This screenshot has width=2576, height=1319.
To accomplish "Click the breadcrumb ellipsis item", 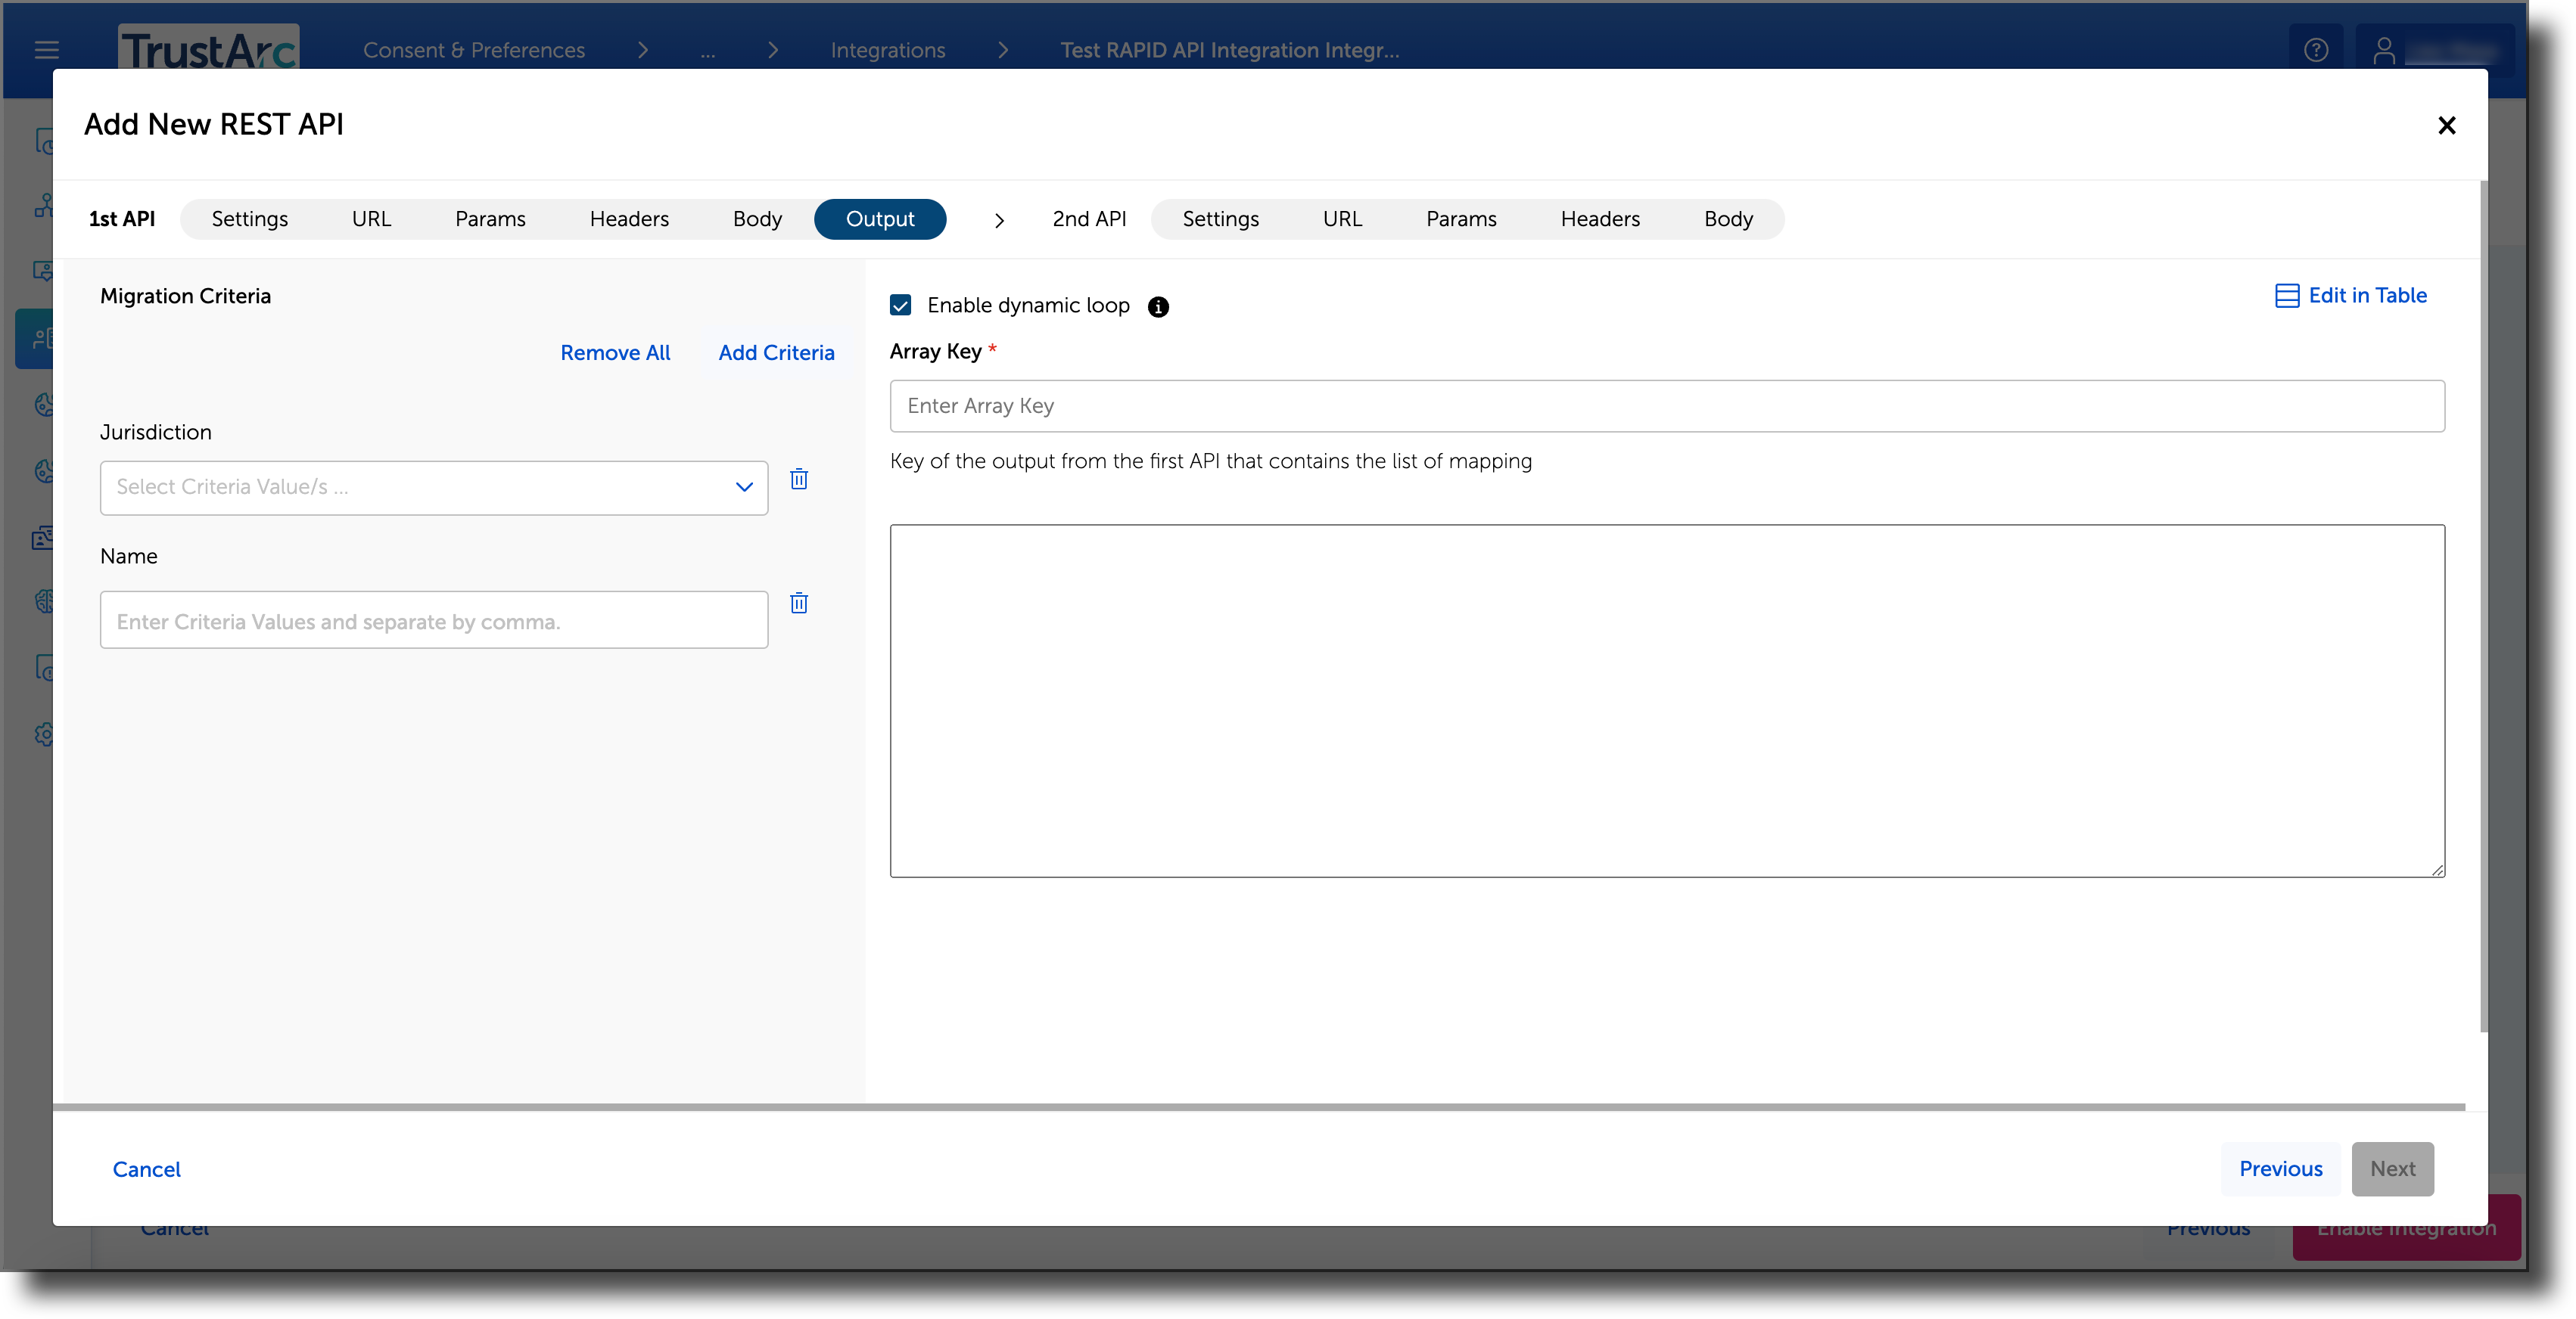I will [x=708, y=50].
